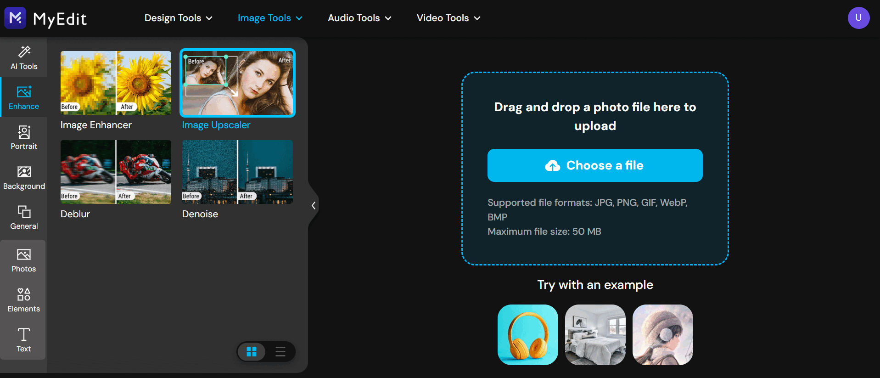Click the Denoise label text
Viewport: 880px width, 378px height.
(x=200, y=214)
